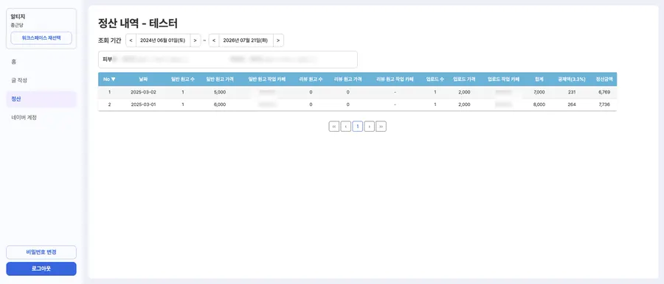
Task: Click the 알티지 workspace name
Action: (18, 17)
